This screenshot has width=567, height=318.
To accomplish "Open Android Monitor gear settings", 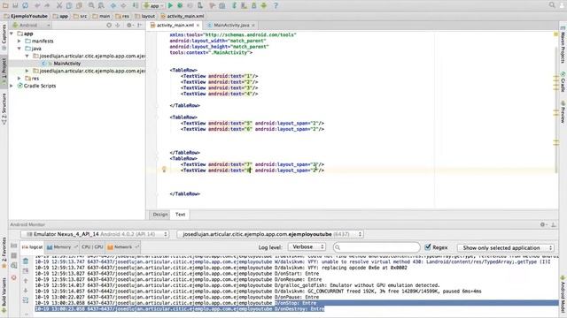I will [x=542, y=224].
